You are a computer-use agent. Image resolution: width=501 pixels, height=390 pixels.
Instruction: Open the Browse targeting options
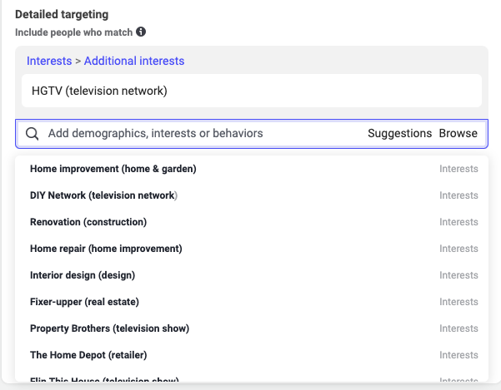458,133
